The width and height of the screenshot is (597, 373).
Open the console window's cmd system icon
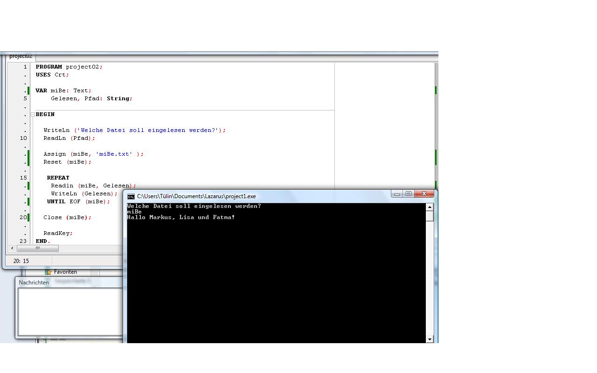point(131,196)
